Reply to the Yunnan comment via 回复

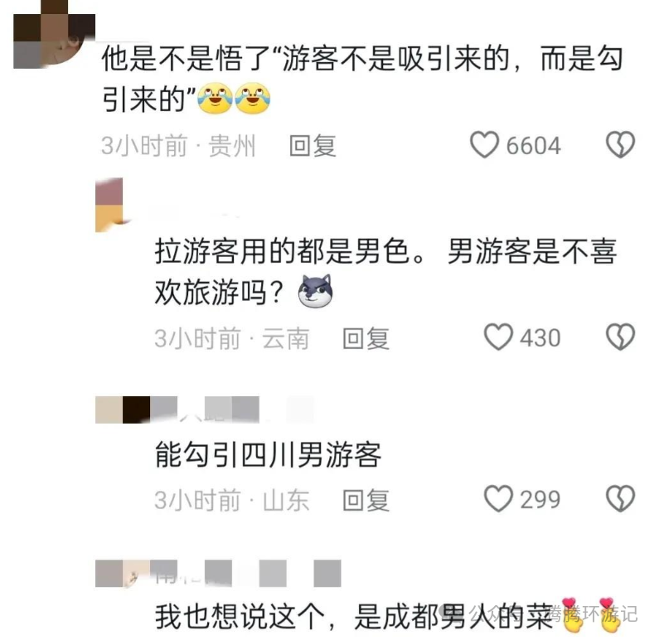coord(366,338)
